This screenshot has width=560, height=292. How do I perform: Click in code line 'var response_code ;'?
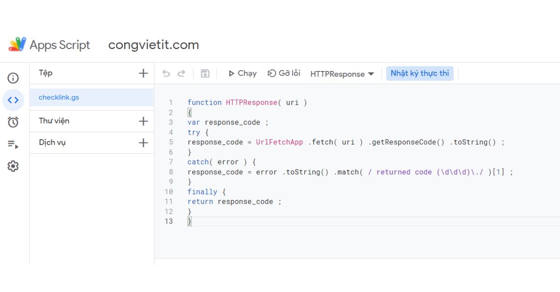[228, 122]
